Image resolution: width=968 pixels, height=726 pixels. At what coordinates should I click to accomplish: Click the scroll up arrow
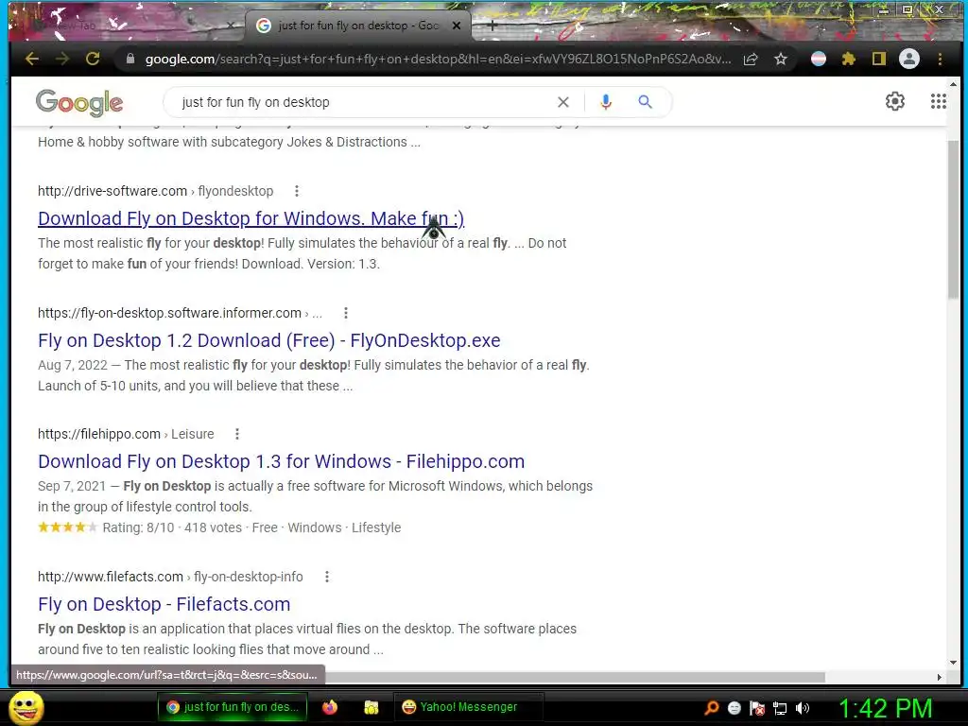(x=953, y=84)
